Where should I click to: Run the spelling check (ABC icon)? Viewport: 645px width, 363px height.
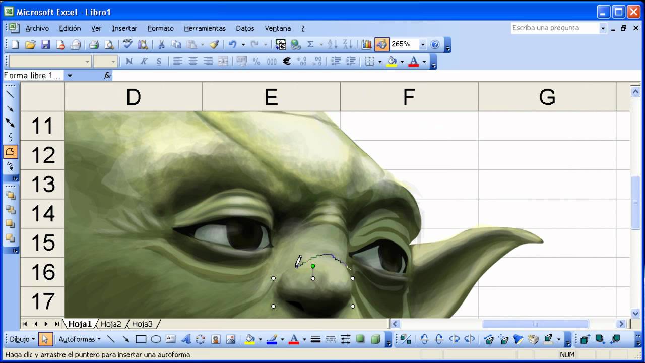127,44
